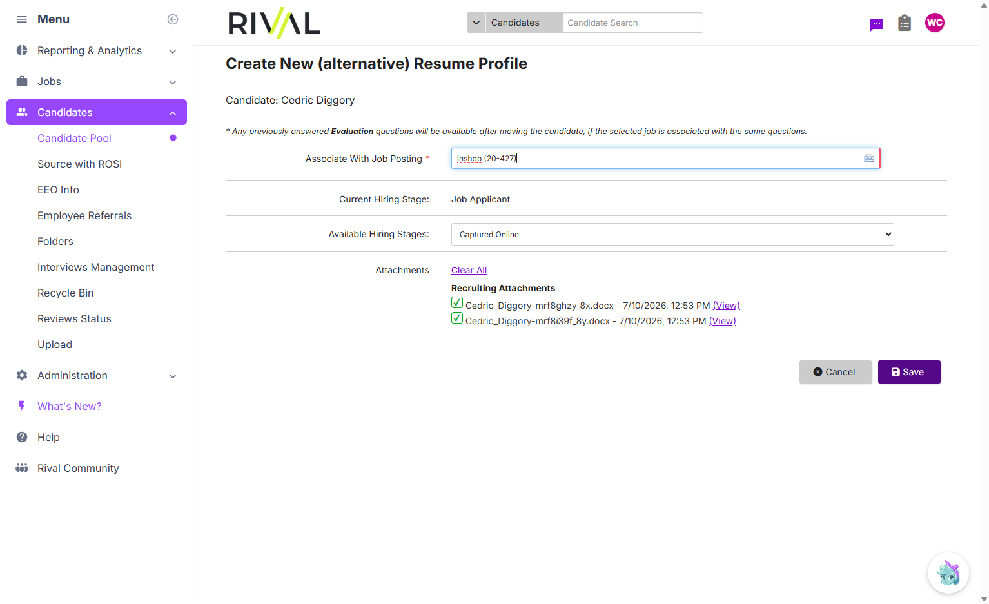
Task: Open the clipboard tasks icon
Action: [x=905, y=23]
